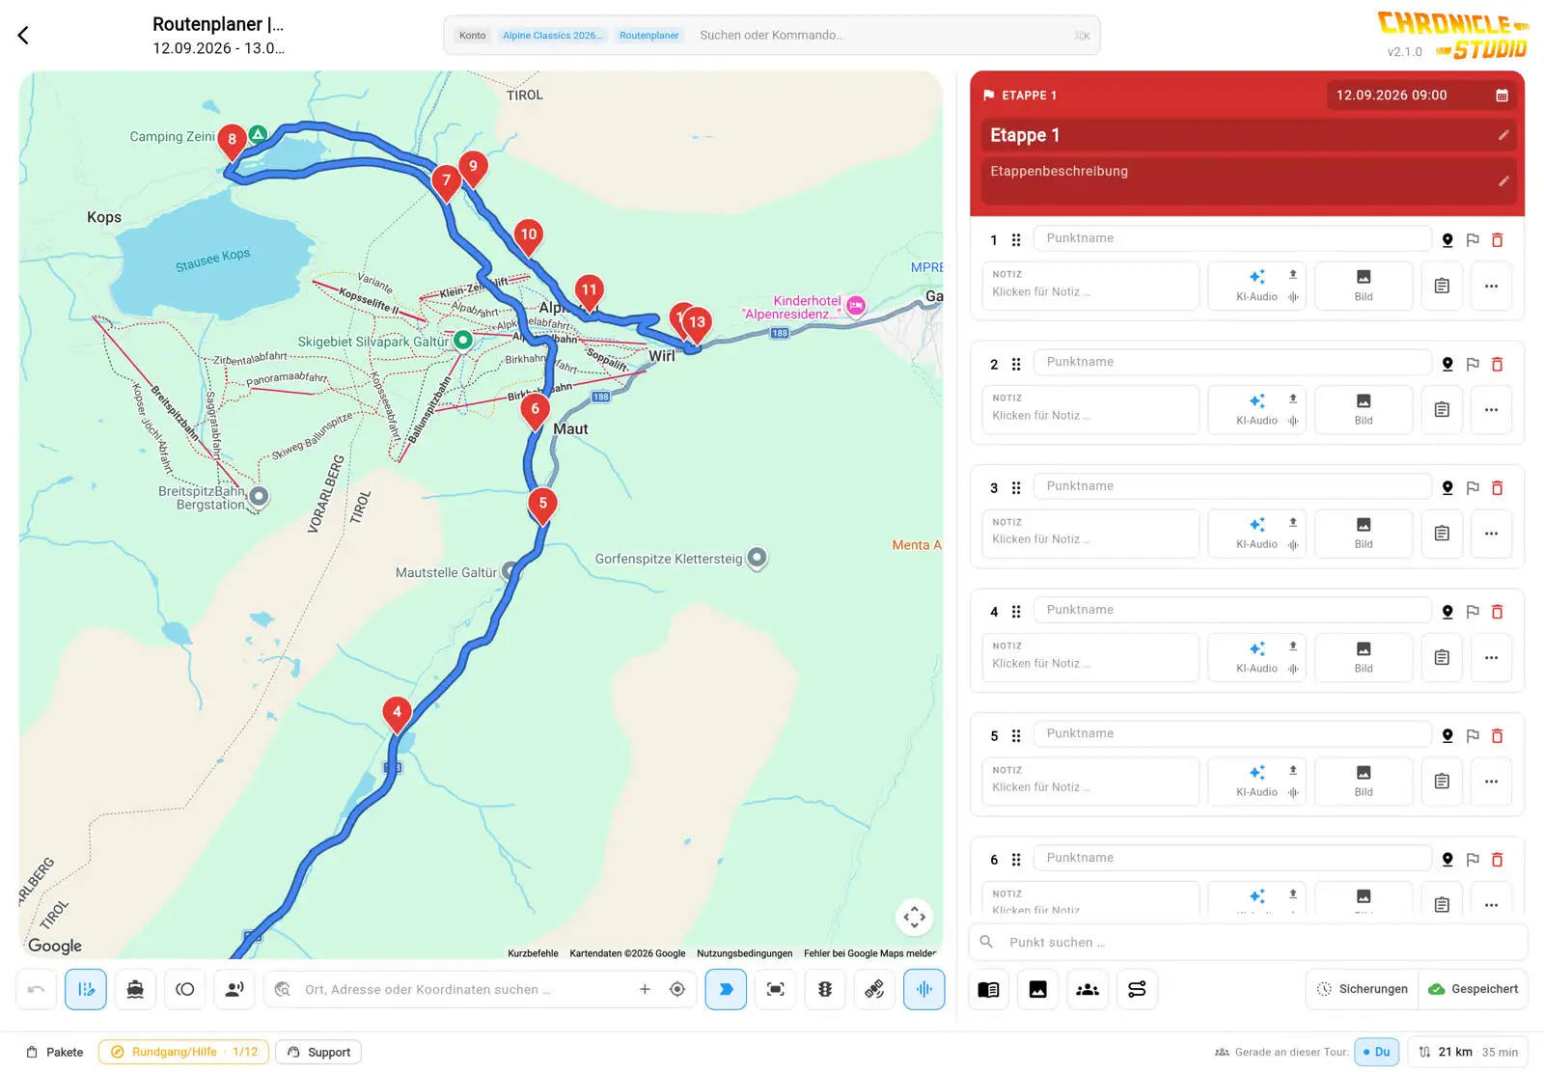This screenshot has height=1072, width=1544.
Task: Open the roadbook icon below point list
Action: click(988, 990)
